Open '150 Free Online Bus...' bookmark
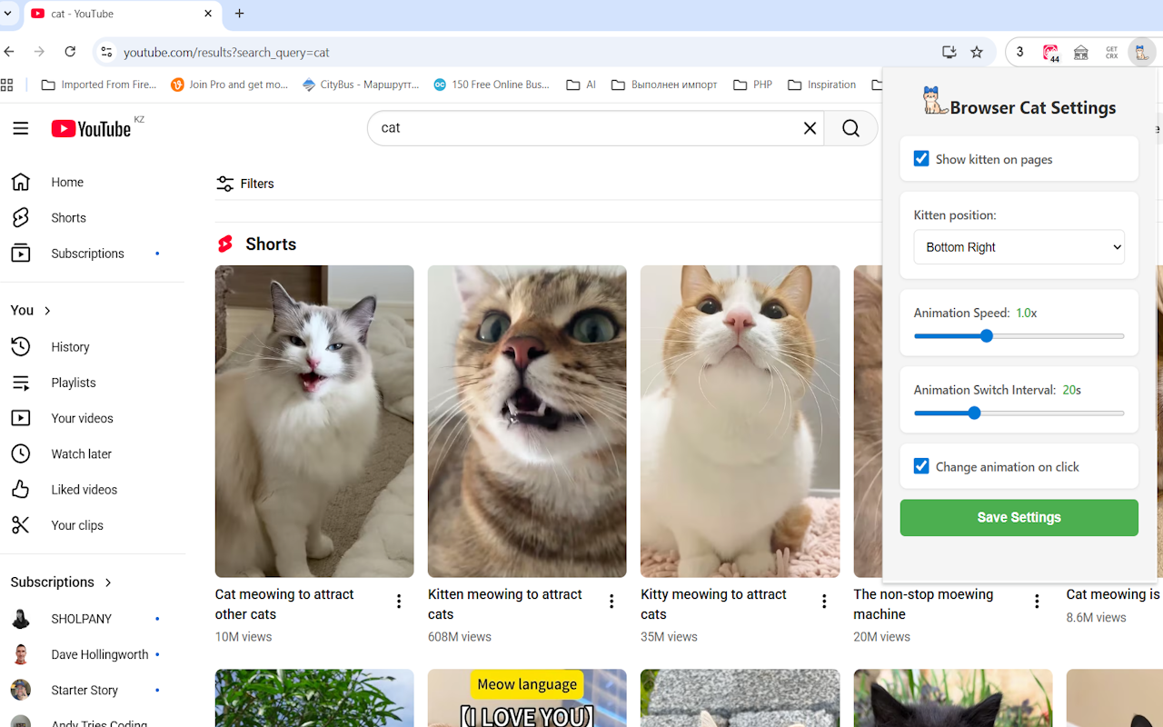 (x=492, y=85)
